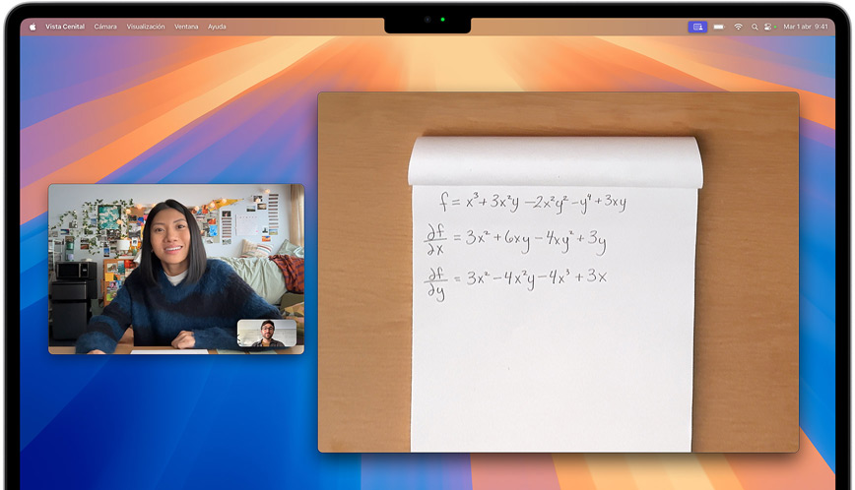This screenshot has width=855, height=490.
Task: Click the ∂f/∂x derivative line
Action: click(516, 238)
